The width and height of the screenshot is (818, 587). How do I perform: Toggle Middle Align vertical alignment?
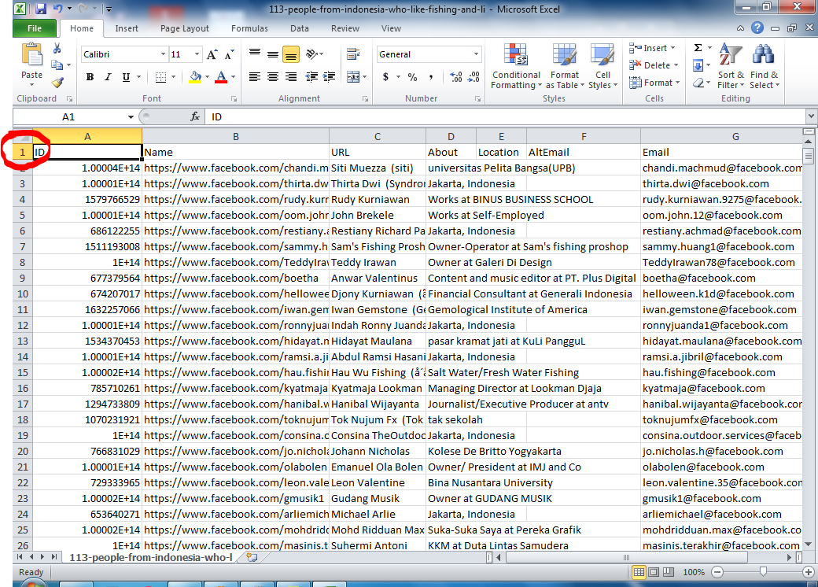tap(273, 54)
